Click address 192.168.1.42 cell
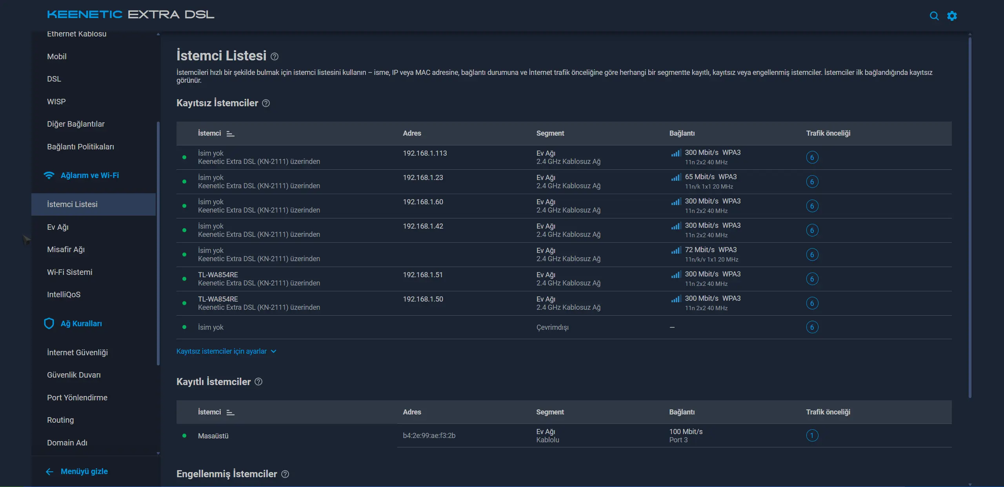 [423, 226]
